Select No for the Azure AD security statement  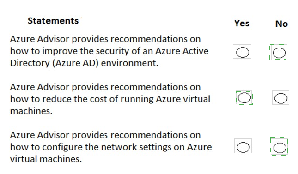point(279,53)
